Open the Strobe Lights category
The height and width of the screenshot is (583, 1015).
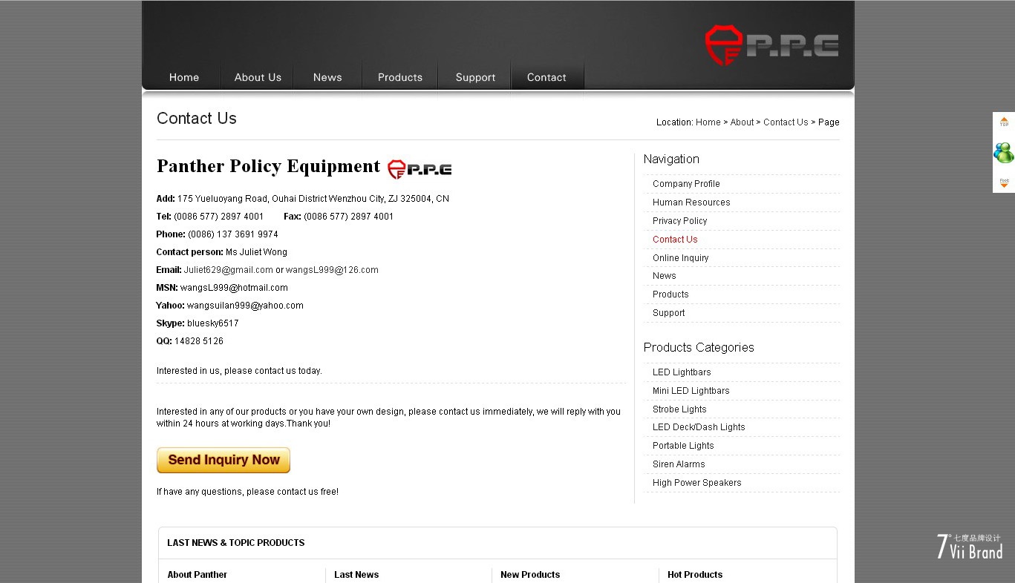(679, 409)
